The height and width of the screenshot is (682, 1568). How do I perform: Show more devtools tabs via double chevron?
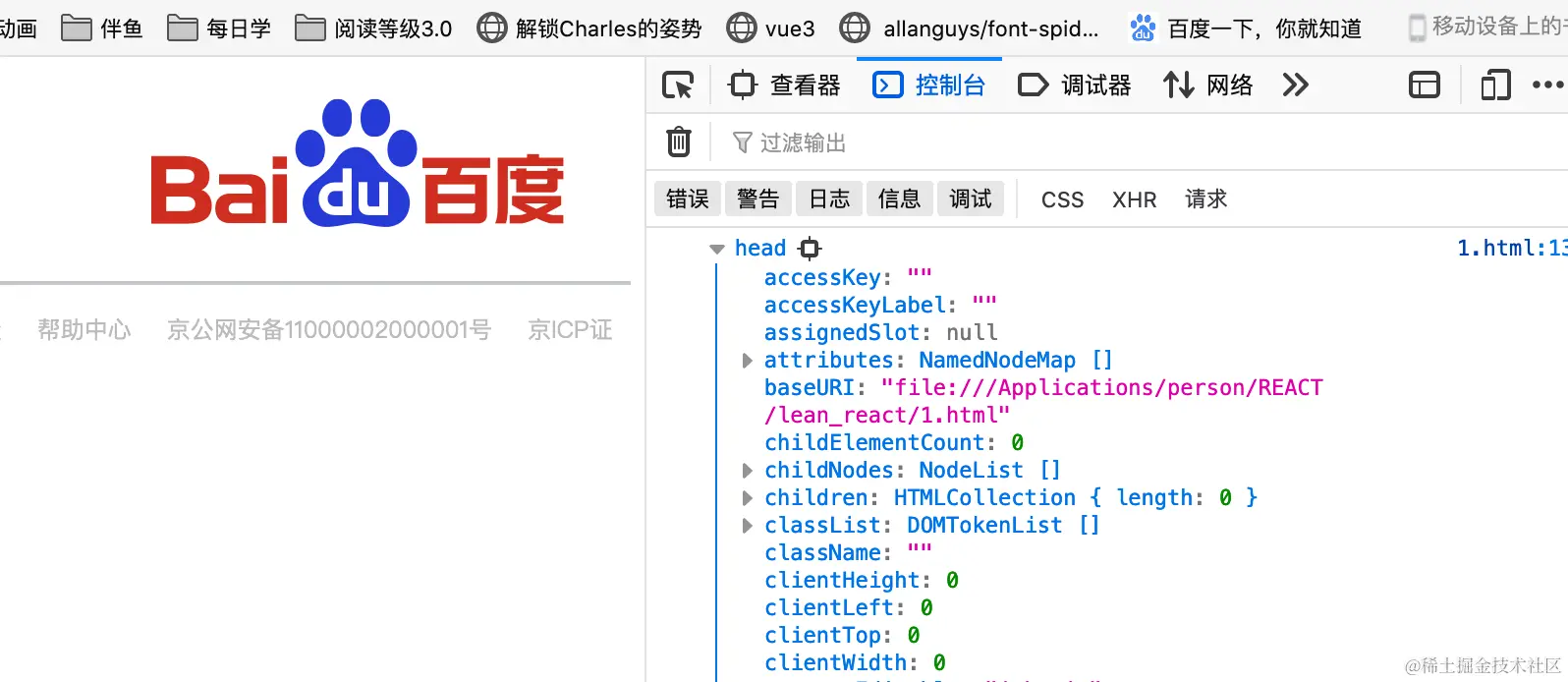click(1296, 85)
